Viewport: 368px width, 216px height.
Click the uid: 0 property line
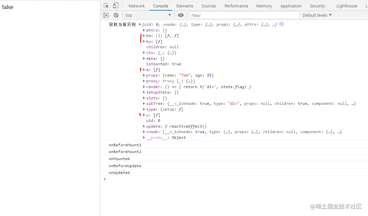click(x=153, y=121)
